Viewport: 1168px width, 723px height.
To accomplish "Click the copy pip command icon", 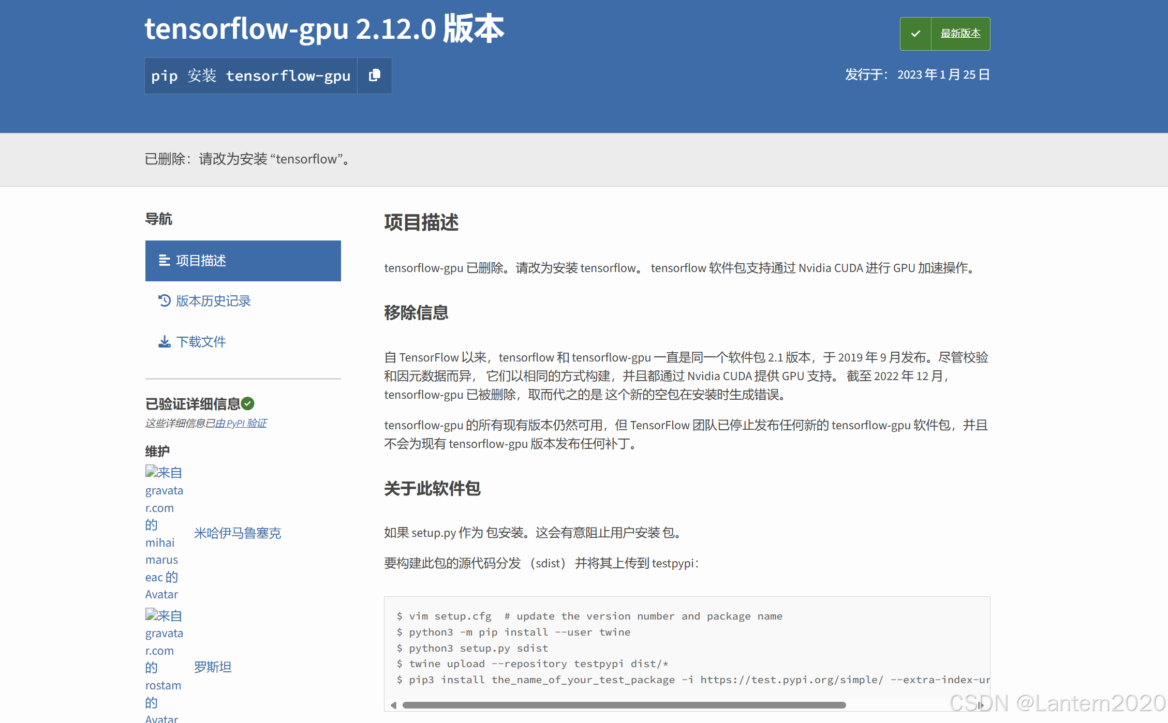I will click(x=374, y=76).
